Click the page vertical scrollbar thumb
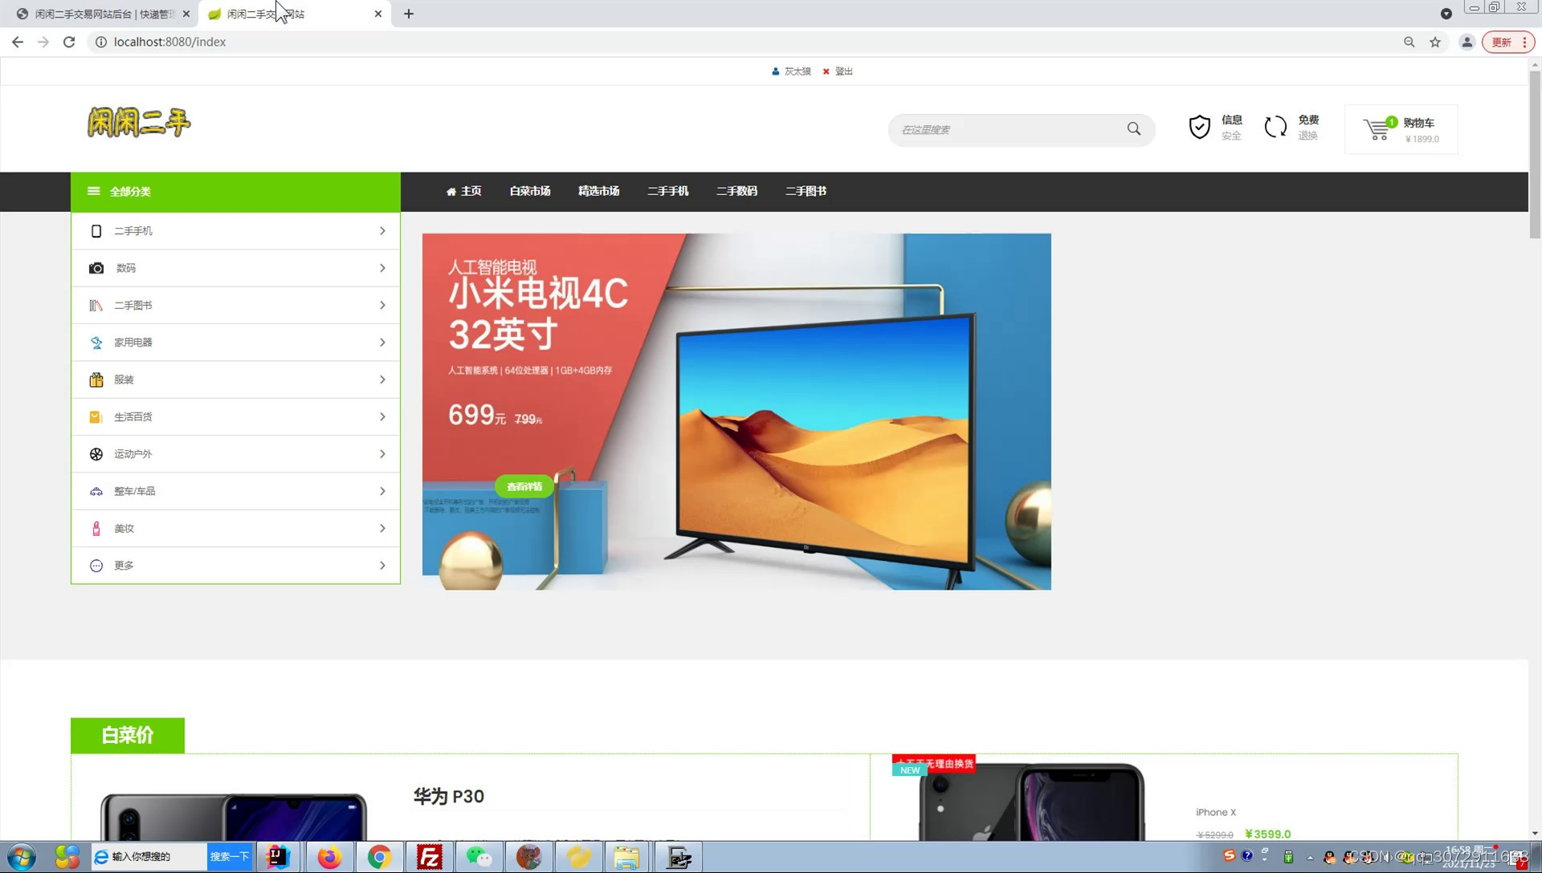The width and height of the screenshot is (1542, 873). pyautogui.click(x=1535, y=154)
